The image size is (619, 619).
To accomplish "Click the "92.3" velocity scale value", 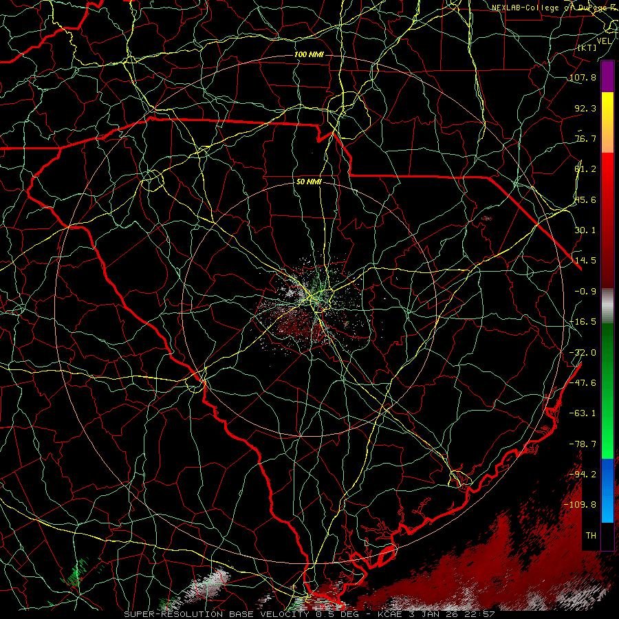I will point(585,108).
